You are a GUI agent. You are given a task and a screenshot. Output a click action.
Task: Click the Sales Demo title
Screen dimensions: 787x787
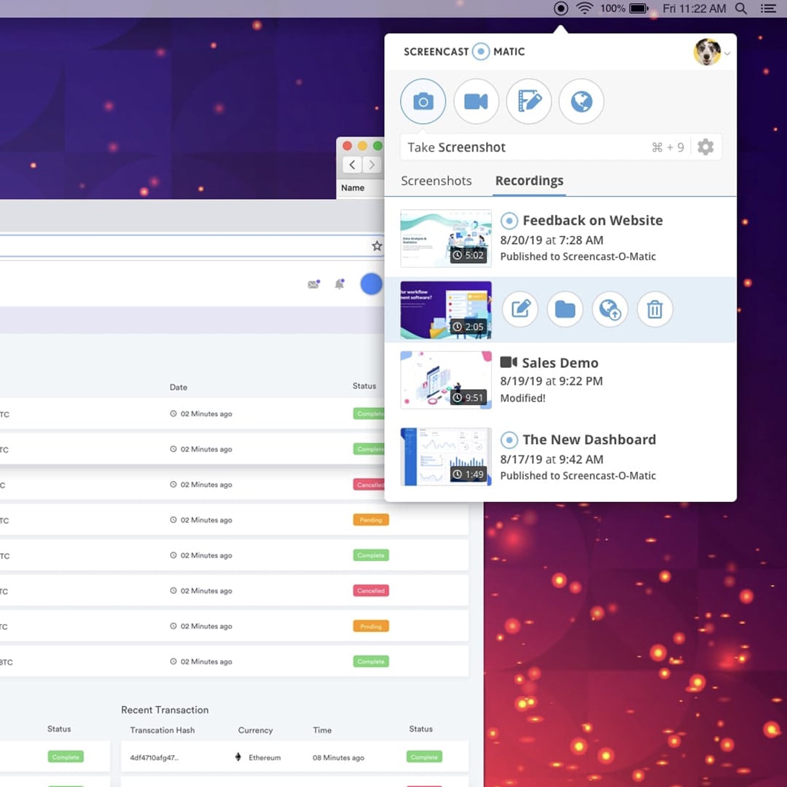pyautogui.click(x=560, y=363)
